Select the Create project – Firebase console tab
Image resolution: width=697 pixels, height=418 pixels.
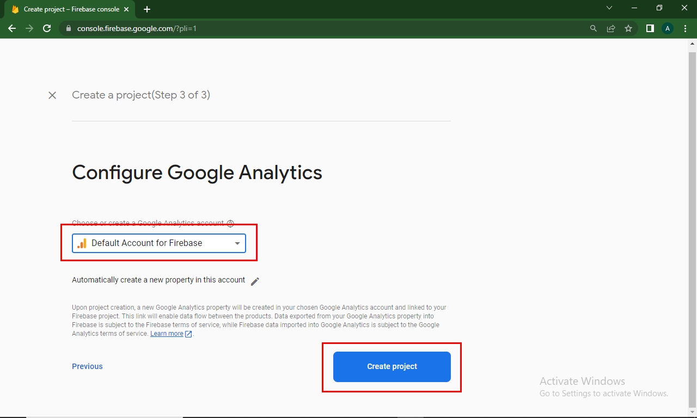pyautogui.click(x=71, y=9)
